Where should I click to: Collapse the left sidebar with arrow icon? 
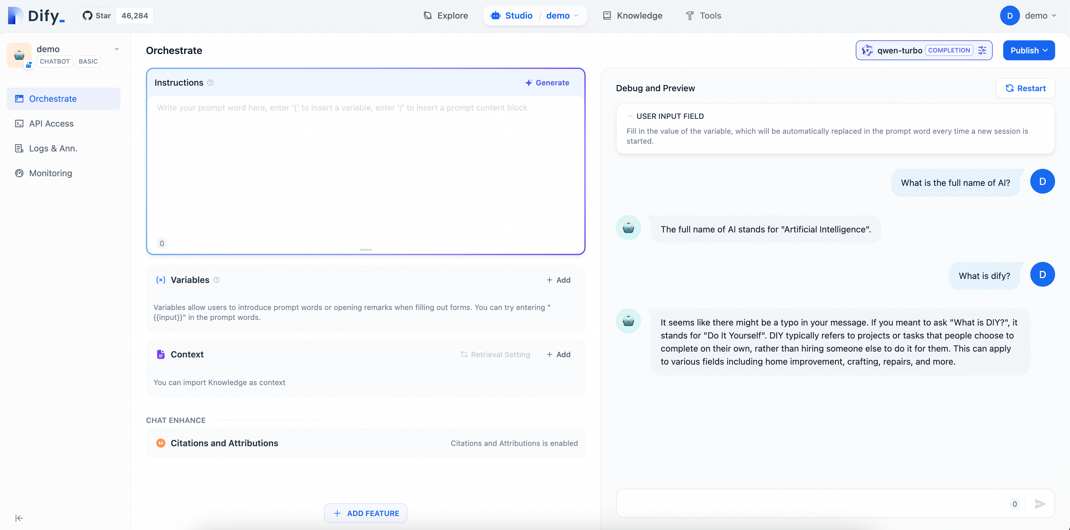pyautogui.click(x=19, y=518)
